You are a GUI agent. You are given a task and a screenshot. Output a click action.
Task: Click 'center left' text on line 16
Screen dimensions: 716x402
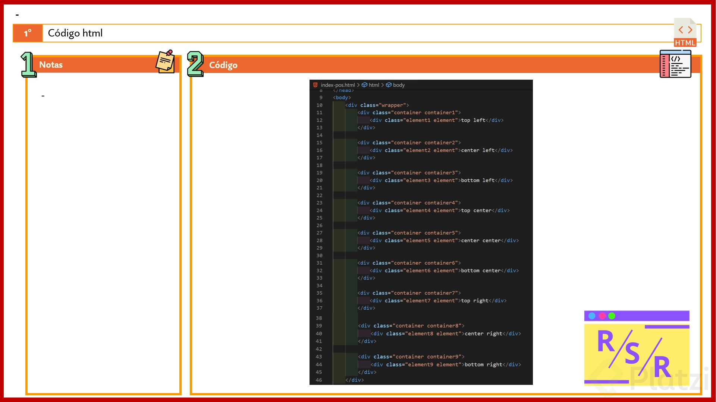click(478, 150)
